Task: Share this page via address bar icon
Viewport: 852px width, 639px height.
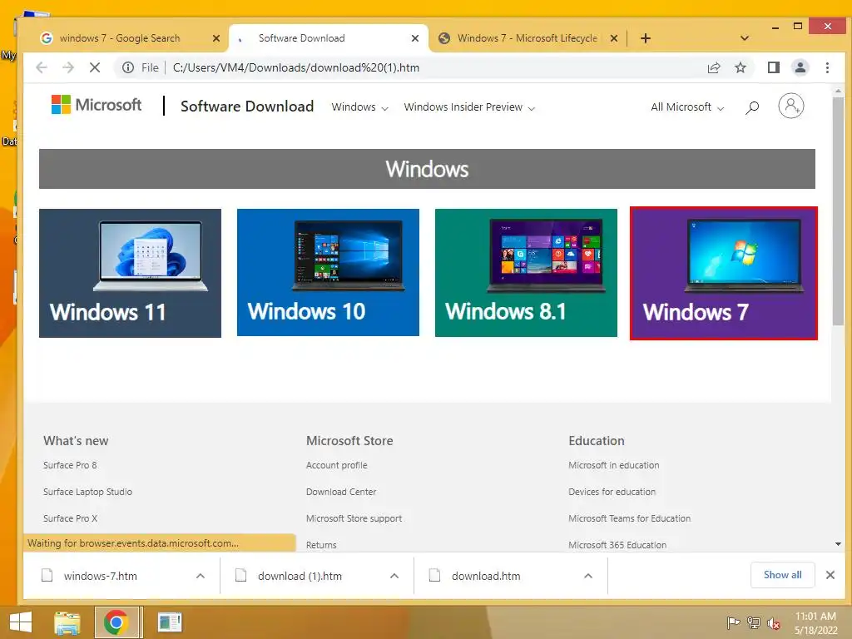Action: pos(714,67)
